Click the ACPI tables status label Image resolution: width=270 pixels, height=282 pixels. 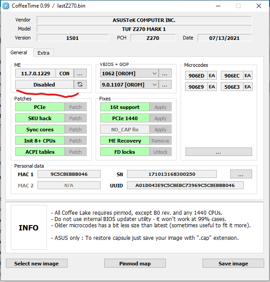click(x=40, y=152)
